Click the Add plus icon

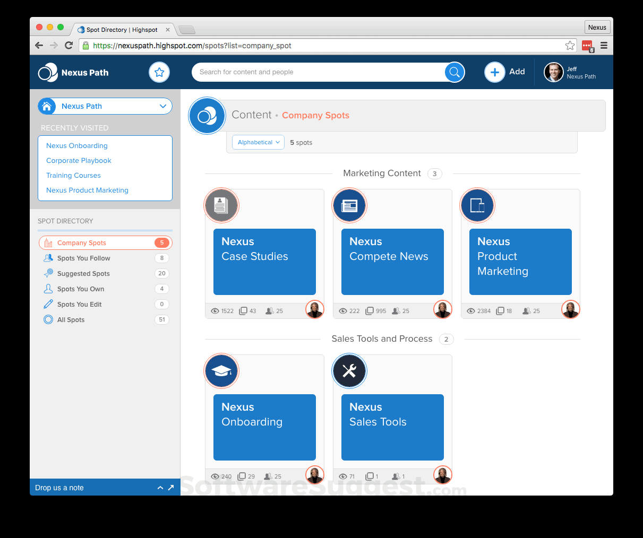(494, 72)
